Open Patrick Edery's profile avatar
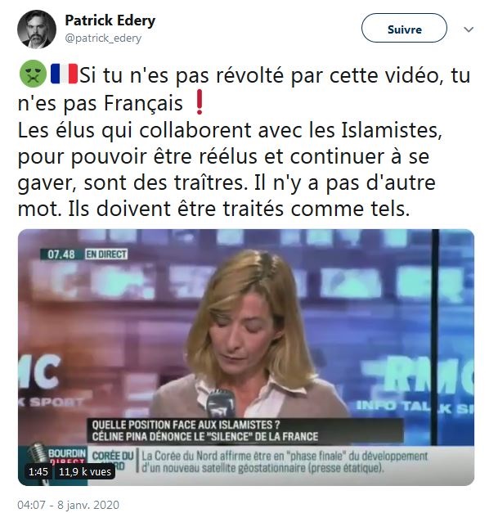 click(37, 29)
